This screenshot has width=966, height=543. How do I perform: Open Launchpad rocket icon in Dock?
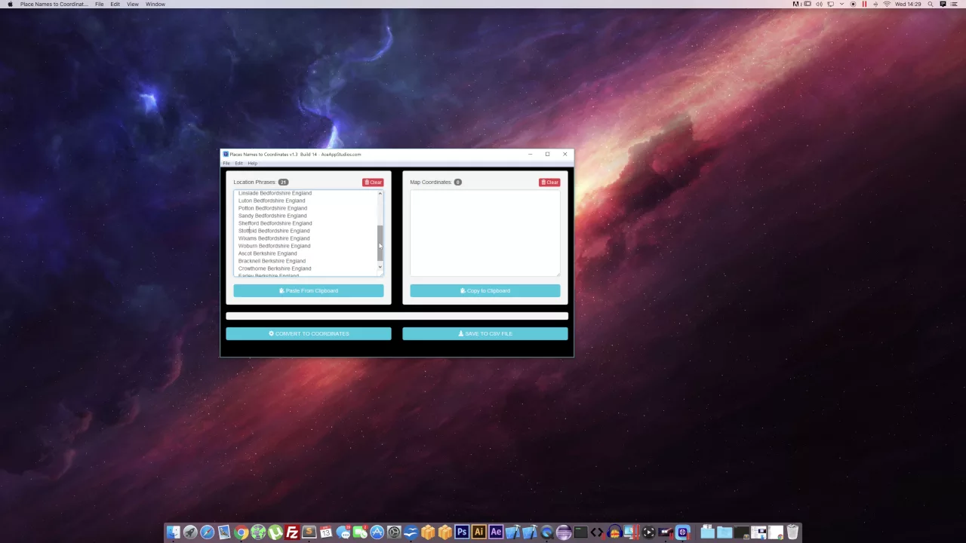click(189, 532)
